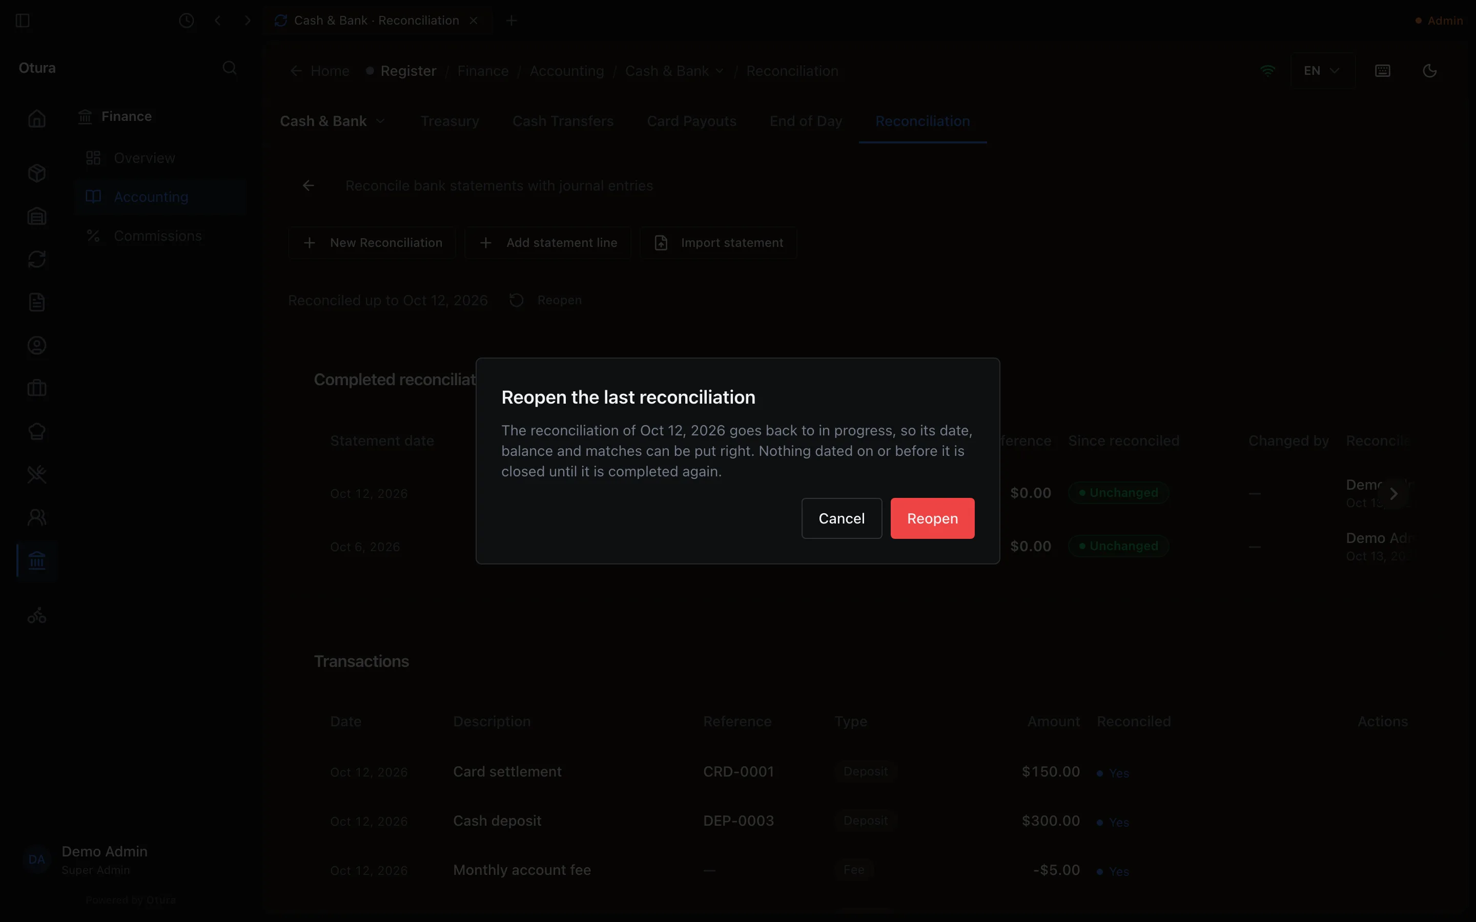Click the Add statement line button

coord(548,243)
